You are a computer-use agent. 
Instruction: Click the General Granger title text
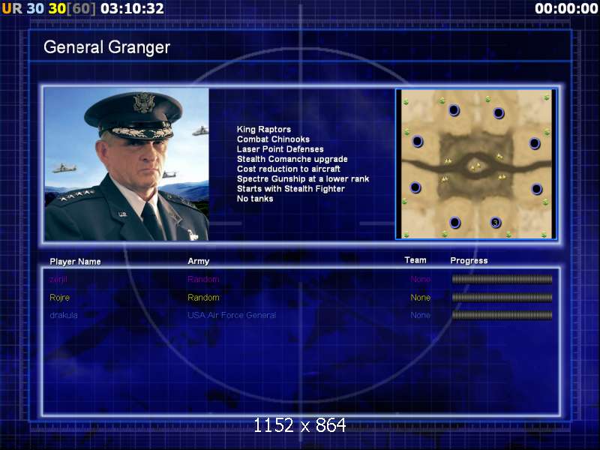pyautogui.click(x=106, y=47)
